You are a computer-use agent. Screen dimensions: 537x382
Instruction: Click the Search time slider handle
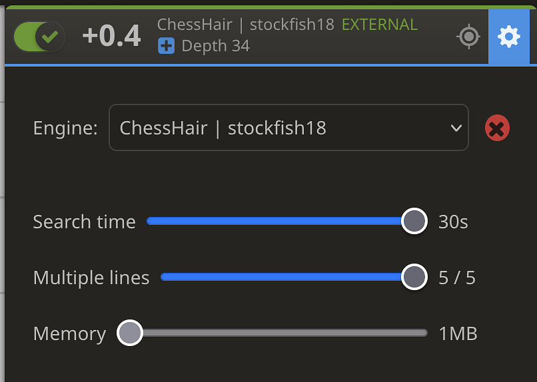[414, 221]
